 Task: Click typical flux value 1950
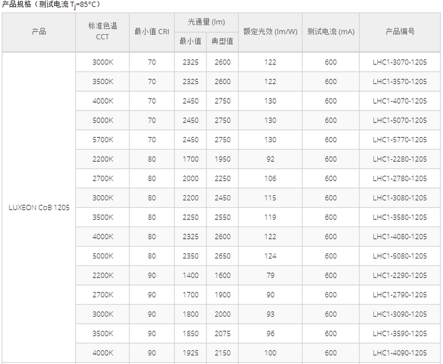pos(223,159)
